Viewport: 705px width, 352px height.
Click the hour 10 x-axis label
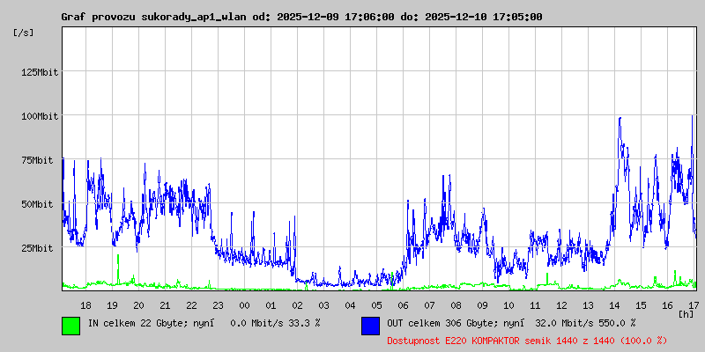[509, 305]
